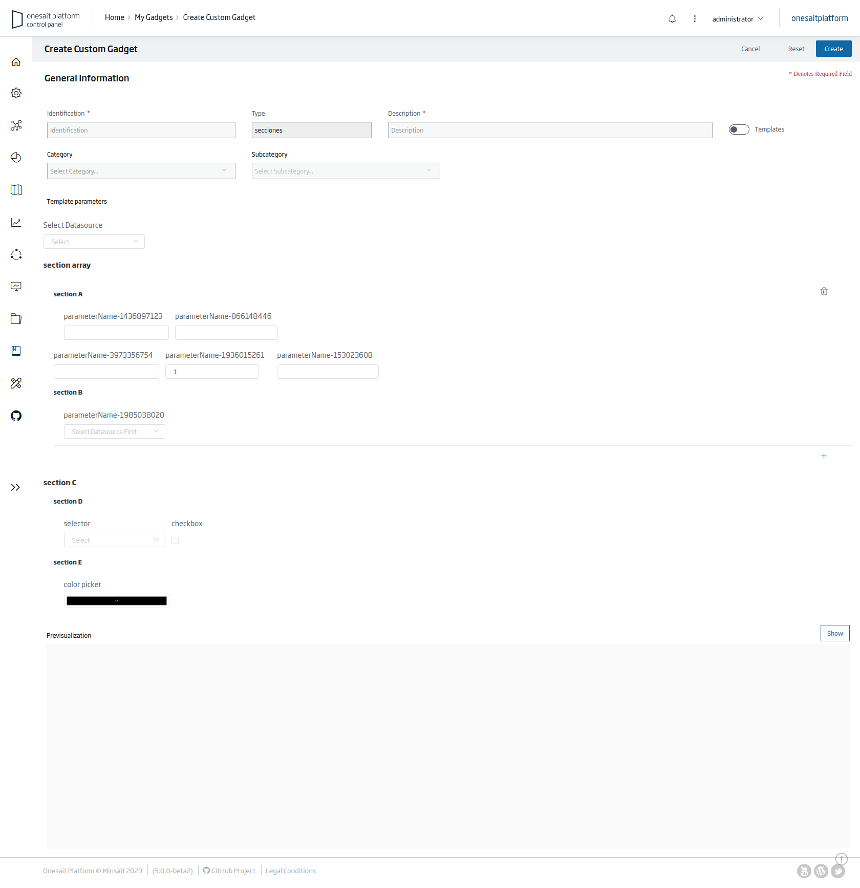This screenshot has height=888, width=860.
Task: Check the checkbox in section D
Action: coord(175,540)
